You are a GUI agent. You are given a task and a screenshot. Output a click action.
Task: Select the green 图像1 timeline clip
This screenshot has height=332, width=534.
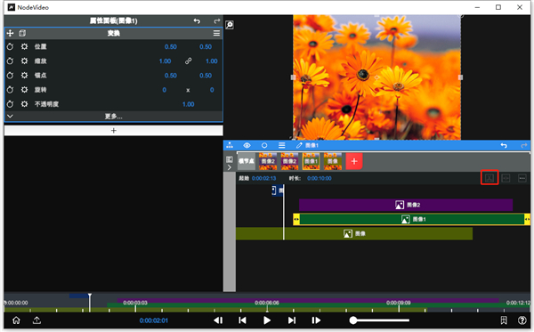[412, 219]
